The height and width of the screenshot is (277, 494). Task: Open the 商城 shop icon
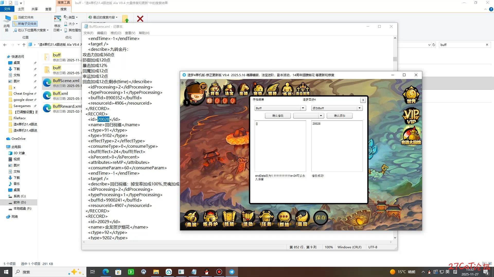point(191,219)
